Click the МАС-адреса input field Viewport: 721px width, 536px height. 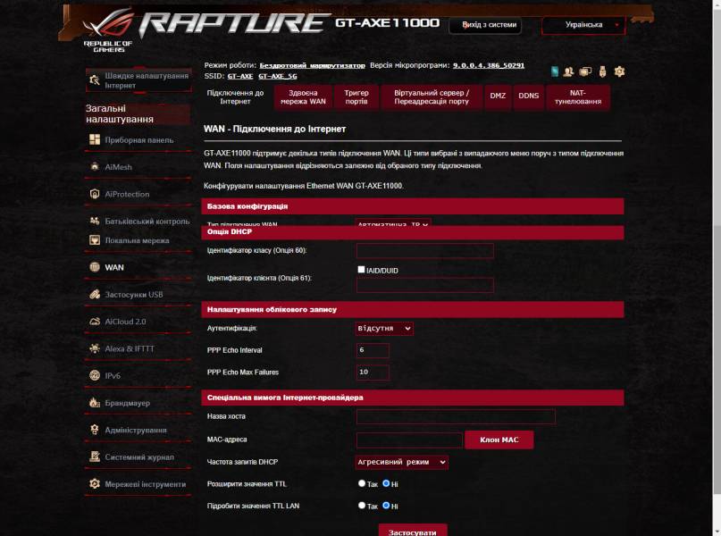(409, 440)
